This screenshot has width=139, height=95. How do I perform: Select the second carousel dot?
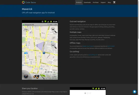(88, 93)
